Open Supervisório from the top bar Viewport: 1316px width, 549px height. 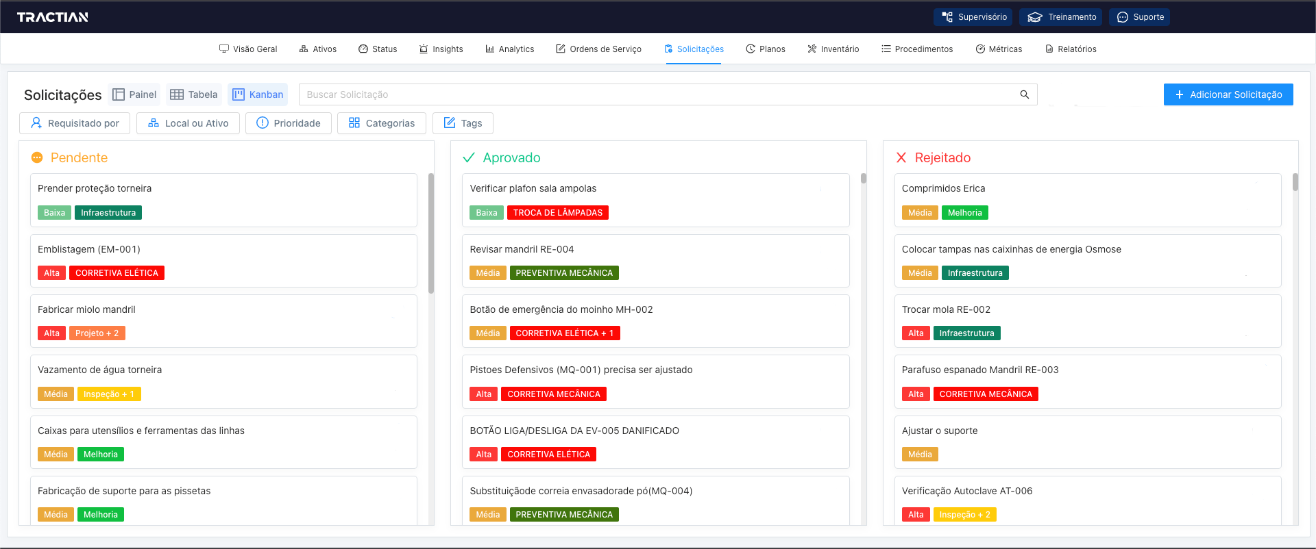point(973,17)
